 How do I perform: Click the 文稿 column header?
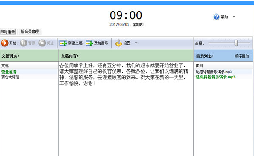coord(29,66)
